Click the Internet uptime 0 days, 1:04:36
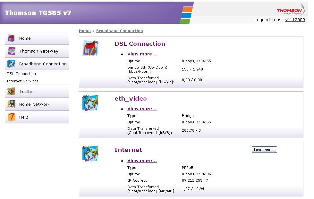This screenshot has width=314, height=199. [196, 174]
